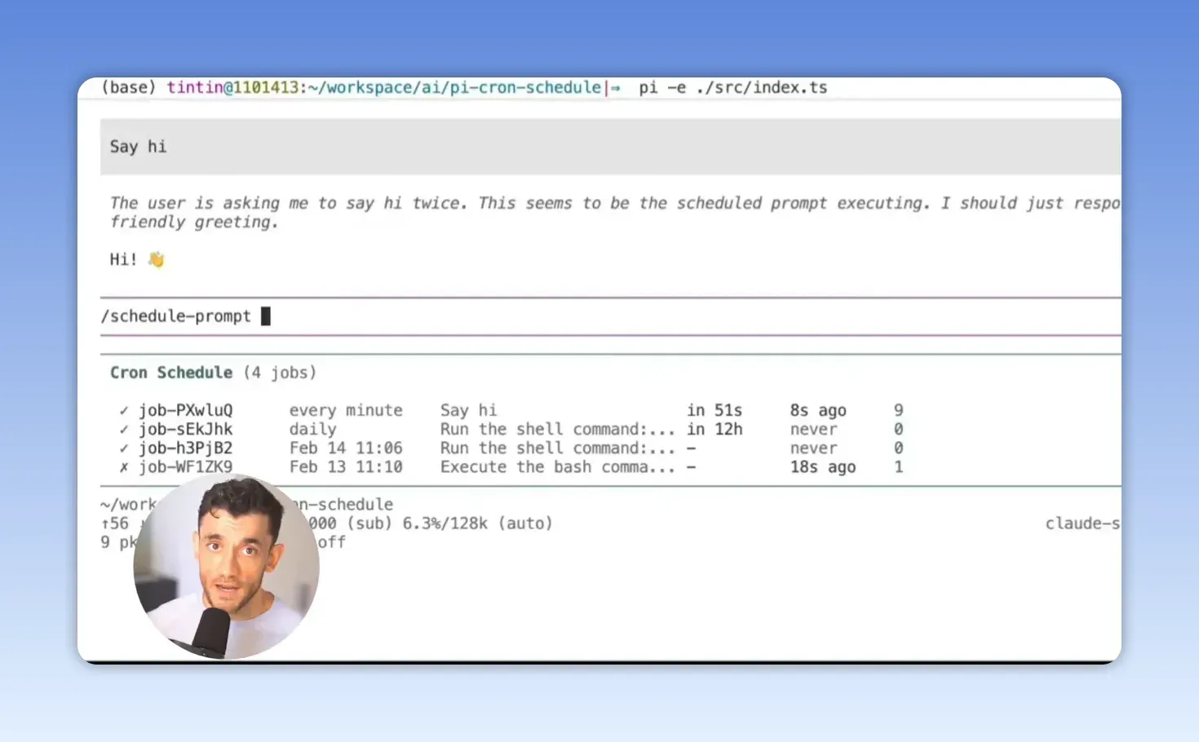This screenshot has height=742, width=1199.
Task: Click 'never' last run of job-sEkJhk
Action: (x=813, y=429)
